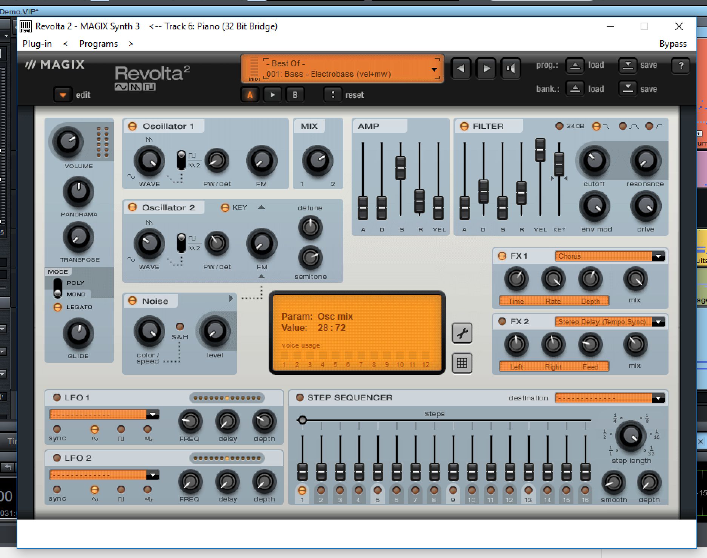
Task: Switch the Oscillator 1 waveform switch
Action: (181, 160)
